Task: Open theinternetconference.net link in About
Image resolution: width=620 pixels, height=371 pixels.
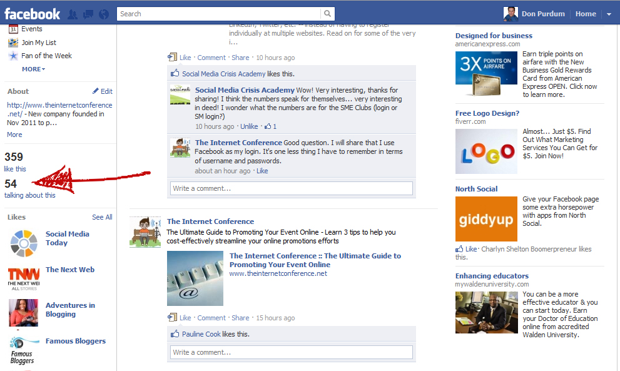Action: pyautogui.click(x=59, y=109)
